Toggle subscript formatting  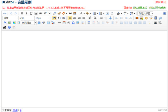click(50, 13)
